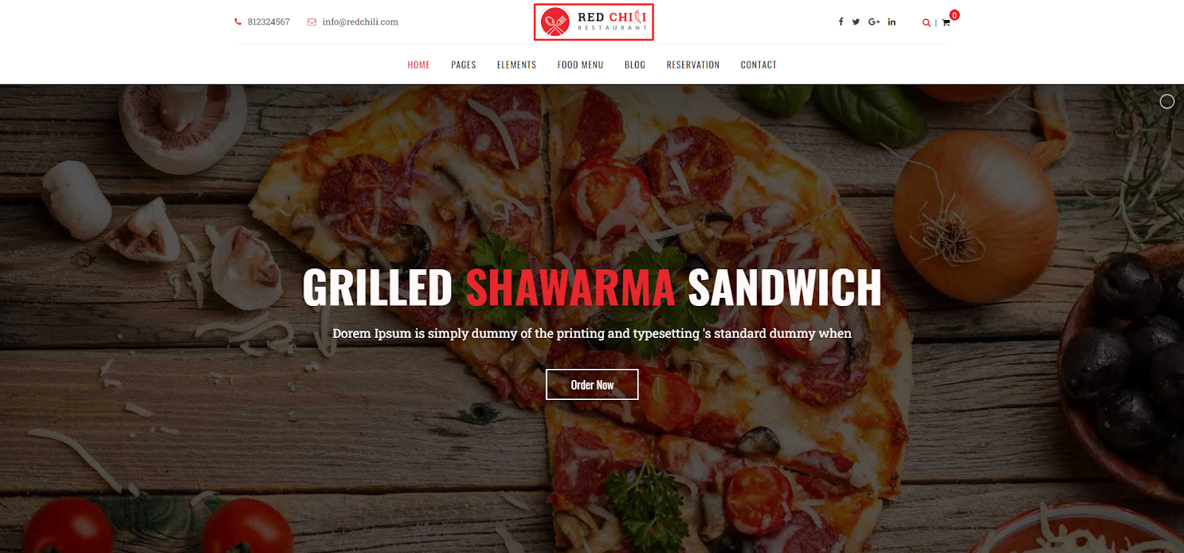Go to the Home menu item
This screenshot has width=1184, height=553.
coord(419,65)
